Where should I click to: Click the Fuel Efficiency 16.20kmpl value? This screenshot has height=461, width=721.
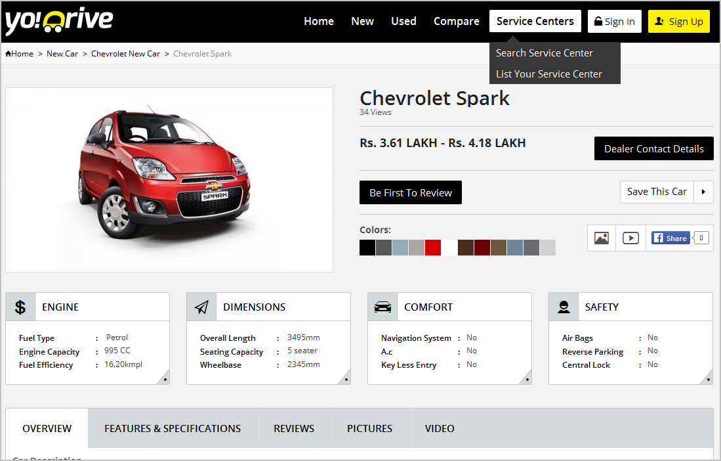[x=123, y=364]
